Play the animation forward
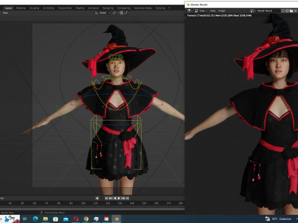Viewport: 298px width, 223px height. 119,198
